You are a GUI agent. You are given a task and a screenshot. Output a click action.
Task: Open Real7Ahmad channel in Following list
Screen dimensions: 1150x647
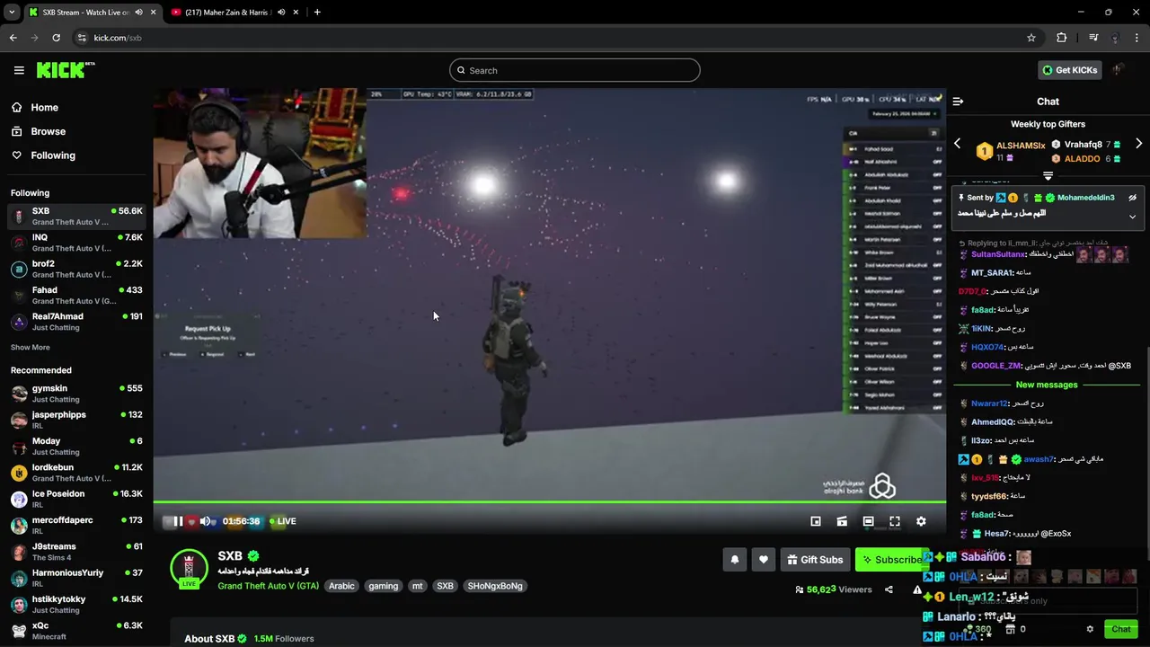76,322
